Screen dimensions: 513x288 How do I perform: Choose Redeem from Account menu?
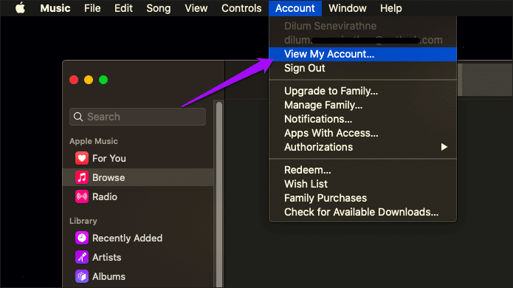point(362,170)
